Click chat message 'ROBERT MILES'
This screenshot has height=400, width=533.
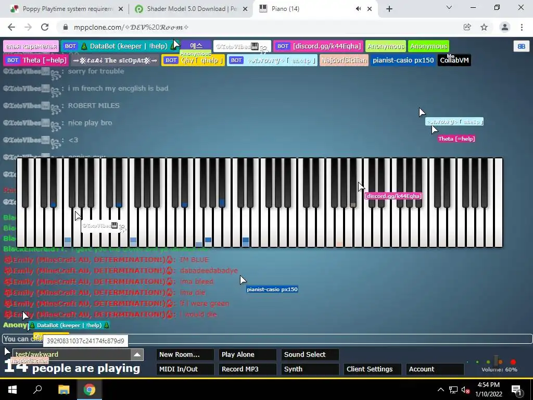click(x=94, y=105)
